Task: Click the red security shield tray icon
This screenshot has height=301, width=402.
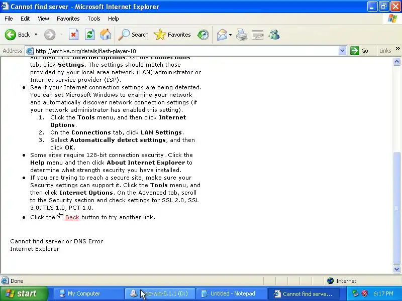Action: pos(365,293)
